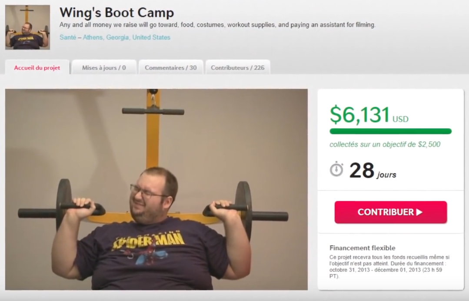469x301 pixels.
Task: Open the Commentaires / 30 tab
Action: (x=171, y=67)
